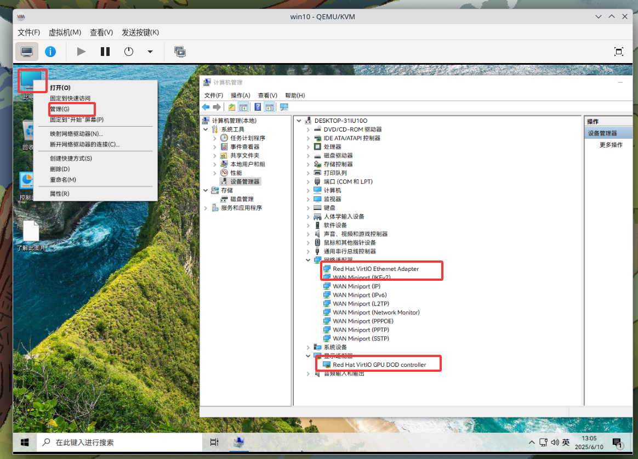This screenshot has height=459, width=638.
Task: Select Red Hat VirtIO Ethernet Adapter
Action: [x=375, y=269]
